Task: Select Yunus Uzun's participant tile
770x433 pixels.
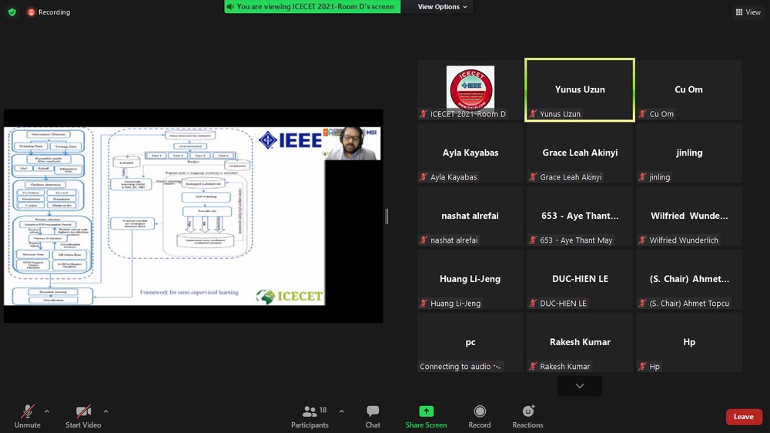Action: (x=580, y=90)
